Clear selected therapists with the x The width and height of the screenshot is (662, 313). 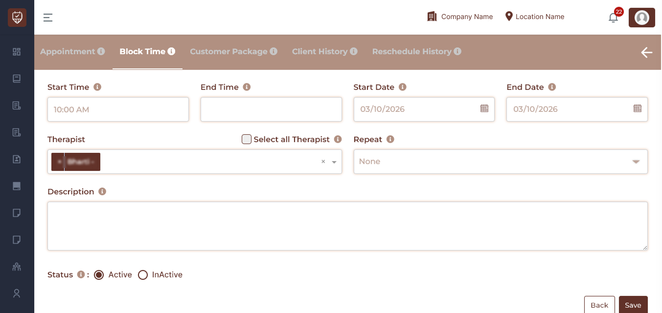pyautogui.click(x=323, y=162)
